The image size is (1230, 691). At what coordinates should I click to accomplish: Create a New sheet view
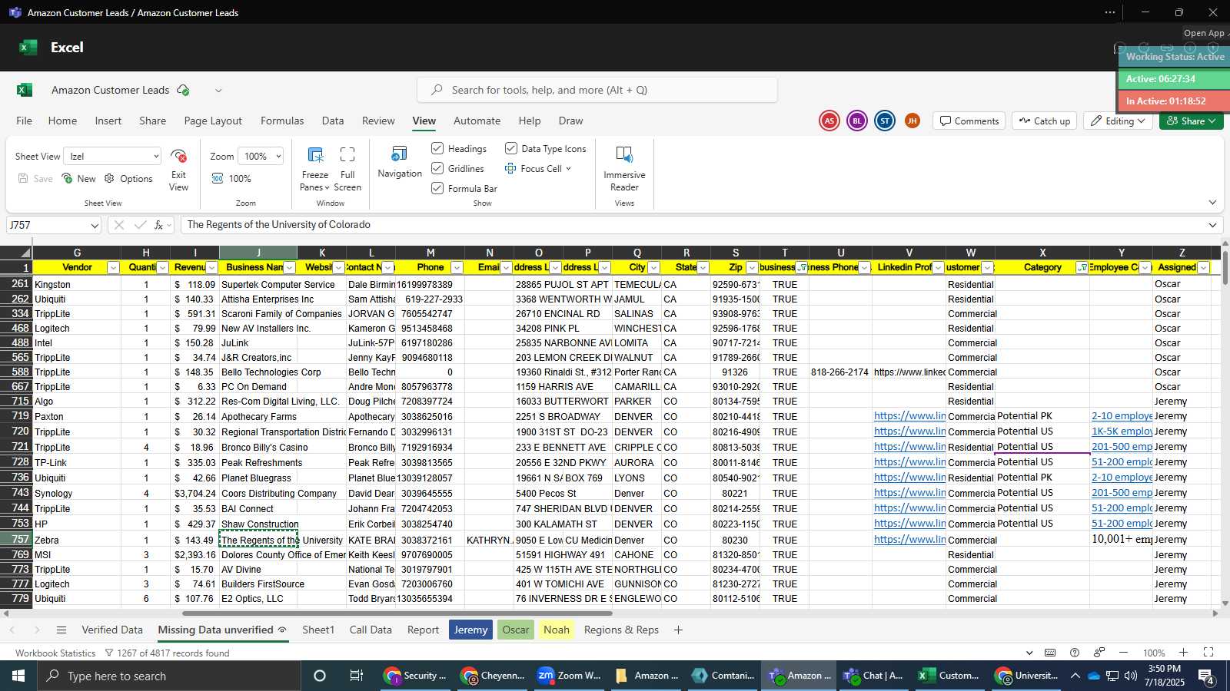click(78, 178)
